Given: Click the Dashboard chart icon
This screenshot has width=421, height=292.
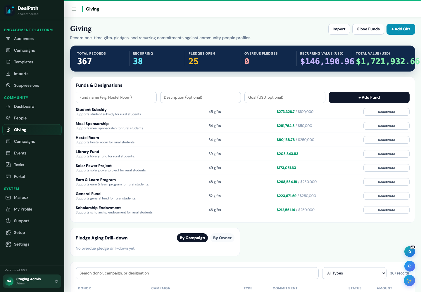Looking at the screenshot, I should pyautogui.click(x=8, y=106).
